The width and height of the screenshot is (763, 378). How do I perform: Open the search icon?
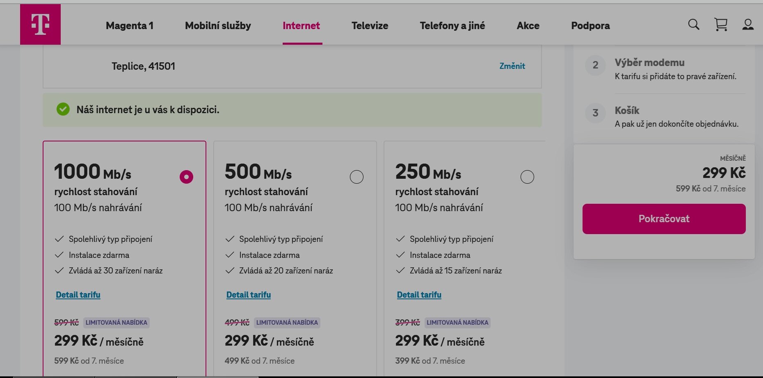pos(694,25)
